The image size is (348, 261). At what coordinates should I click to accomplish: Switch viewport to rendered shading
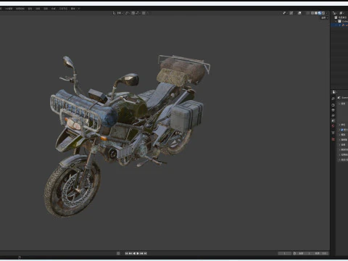323,13
